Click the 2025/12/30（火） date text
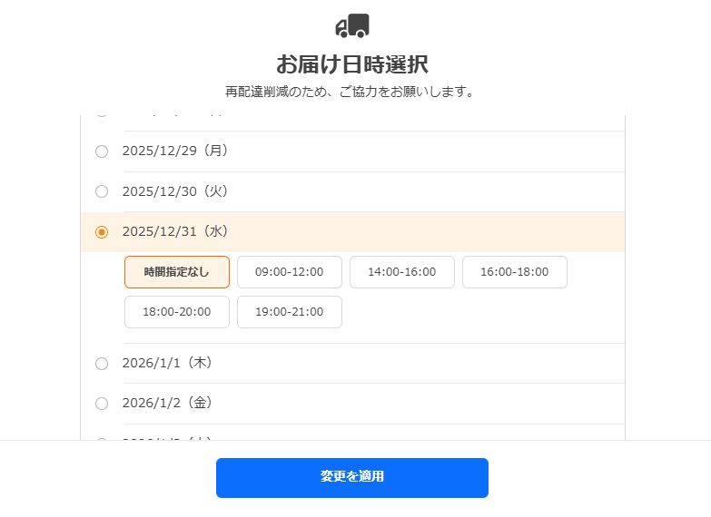This screenshot has height=517, width=711. [x=176, y=191]
